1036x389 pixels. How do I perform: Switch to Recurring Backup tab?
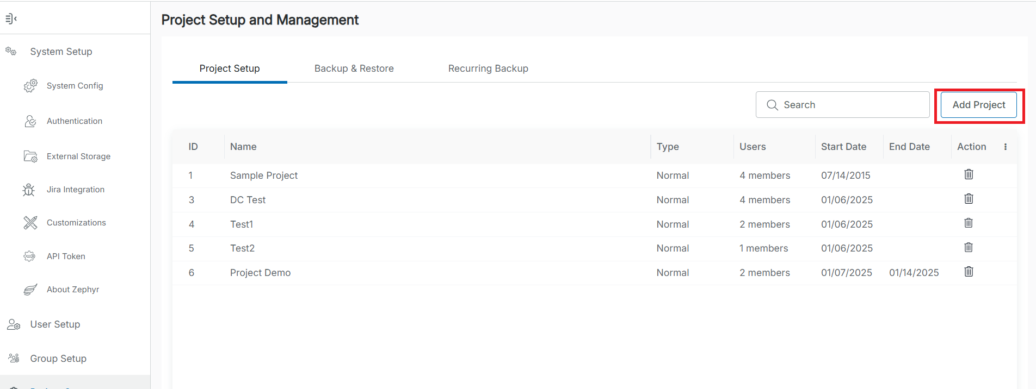coord(488,68)
